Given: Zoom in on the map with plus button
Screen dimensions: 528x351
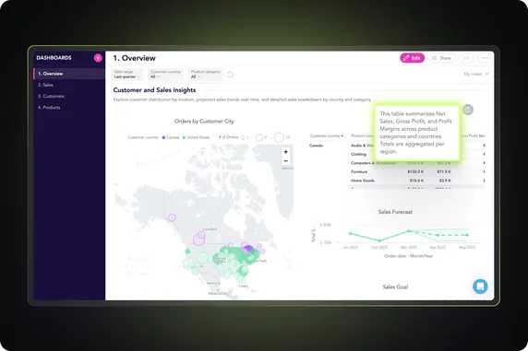Looking at the screenshot, I should click(x=285, y=152).
